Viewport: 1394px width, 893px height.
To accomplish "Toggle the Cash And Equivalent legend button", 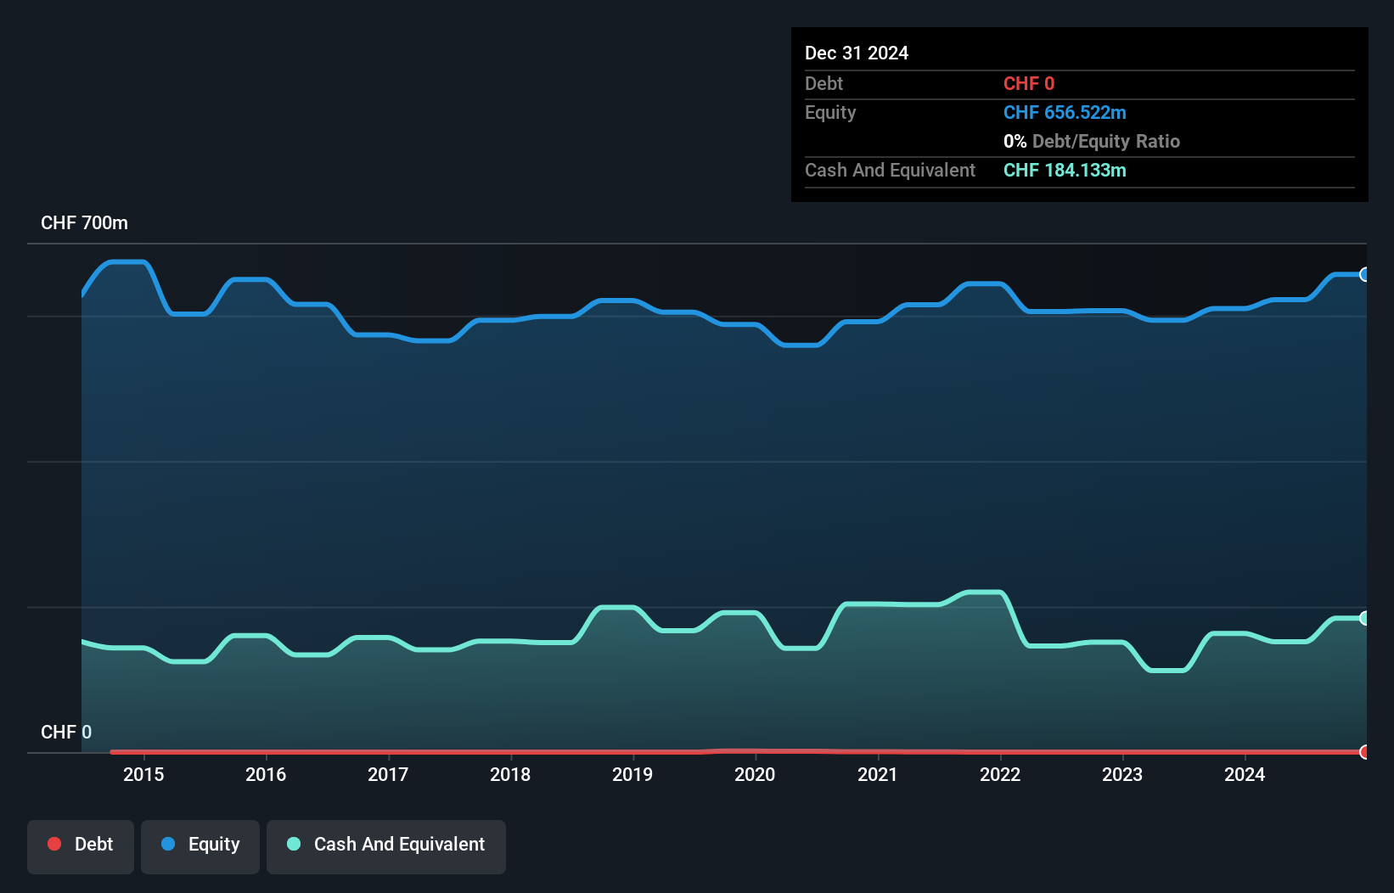I will coord(386,846).
